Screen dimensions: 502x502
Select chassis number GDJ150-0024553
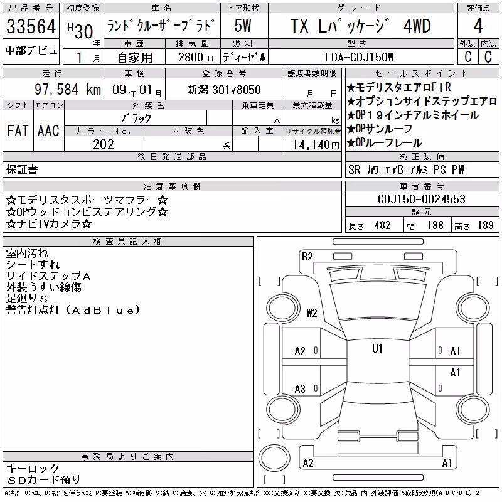421,199
